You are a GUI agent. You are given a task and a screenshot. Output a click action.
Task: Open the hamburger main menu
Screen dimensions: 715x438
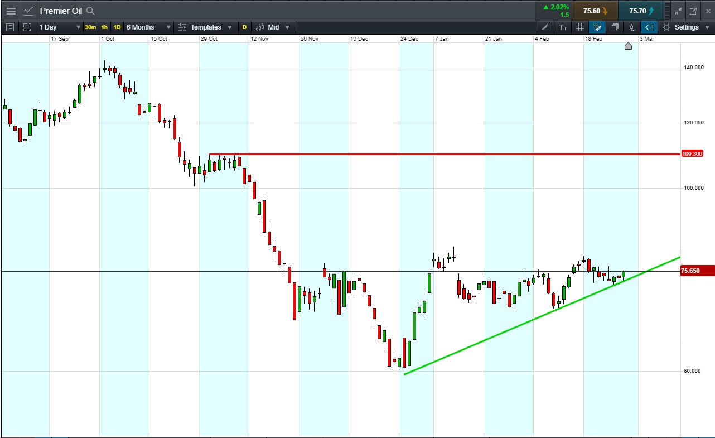[x=11, y=11]
